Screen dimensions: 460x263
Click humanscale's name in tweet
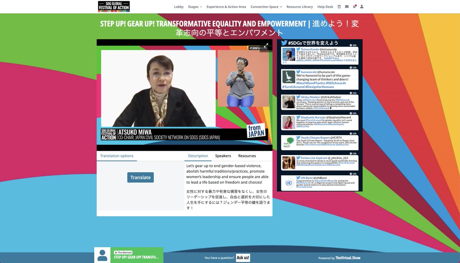tap(308, 72)
